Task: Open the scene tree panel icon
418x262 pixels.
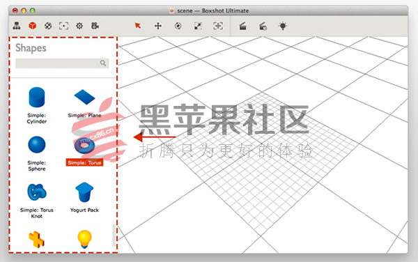Action: [17, 26]
